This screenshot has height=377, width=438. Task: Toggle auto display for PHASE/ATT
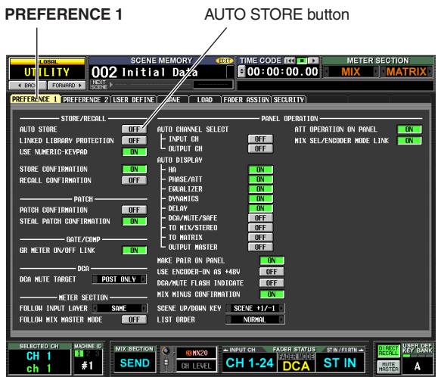coord(260,179)
